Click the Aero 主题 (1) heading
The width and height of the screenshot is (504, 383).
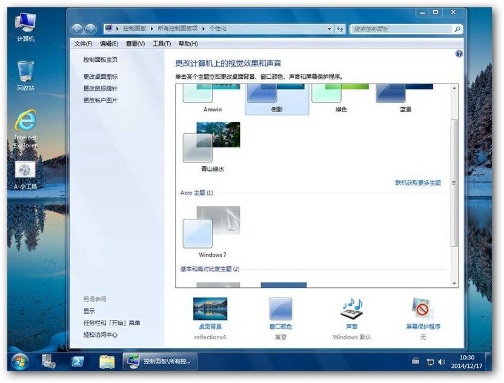coord(196,193)
